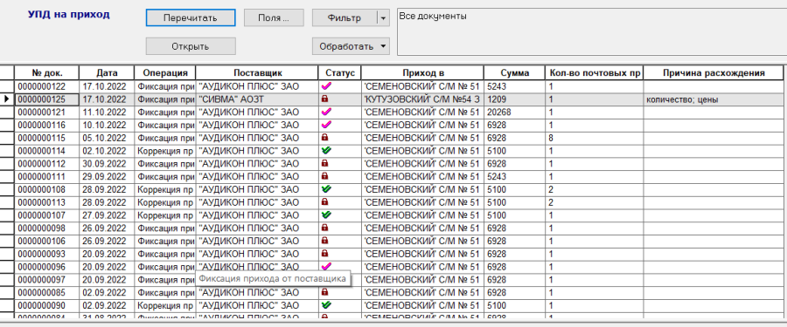Click the Приход в column header

click(x=422, y=72)
